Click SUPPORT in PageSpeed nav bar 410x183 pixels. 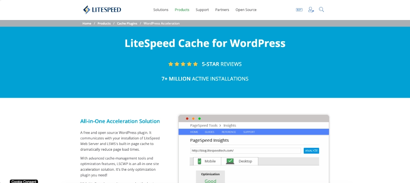click(249, 132)
